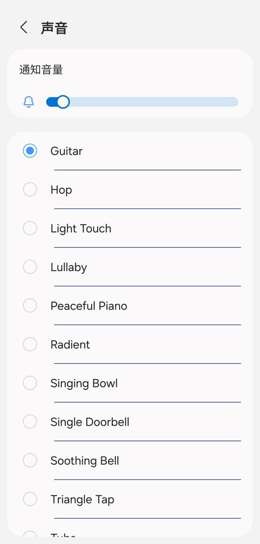This screenshot has height=544, width=260.
Task: Select the Guitar radio button
Action: pyautogui.click(x=30, y=151)
